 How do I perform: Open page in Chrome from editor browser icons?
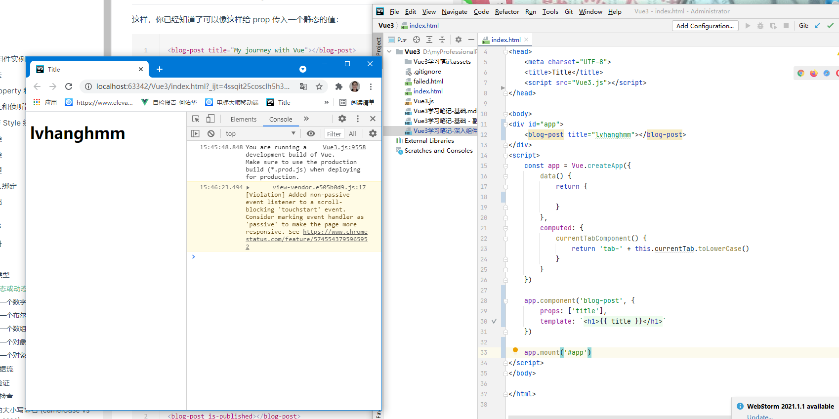tap(801, 73)
